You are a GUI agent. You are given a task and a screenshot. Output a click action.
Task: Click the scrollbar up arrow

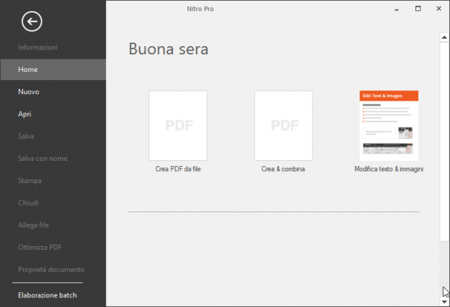point(444,37)
